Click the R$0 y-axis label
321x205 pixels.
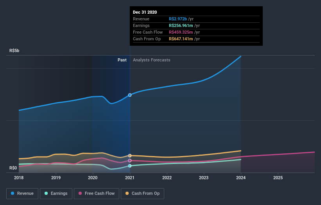pos(13,168)
